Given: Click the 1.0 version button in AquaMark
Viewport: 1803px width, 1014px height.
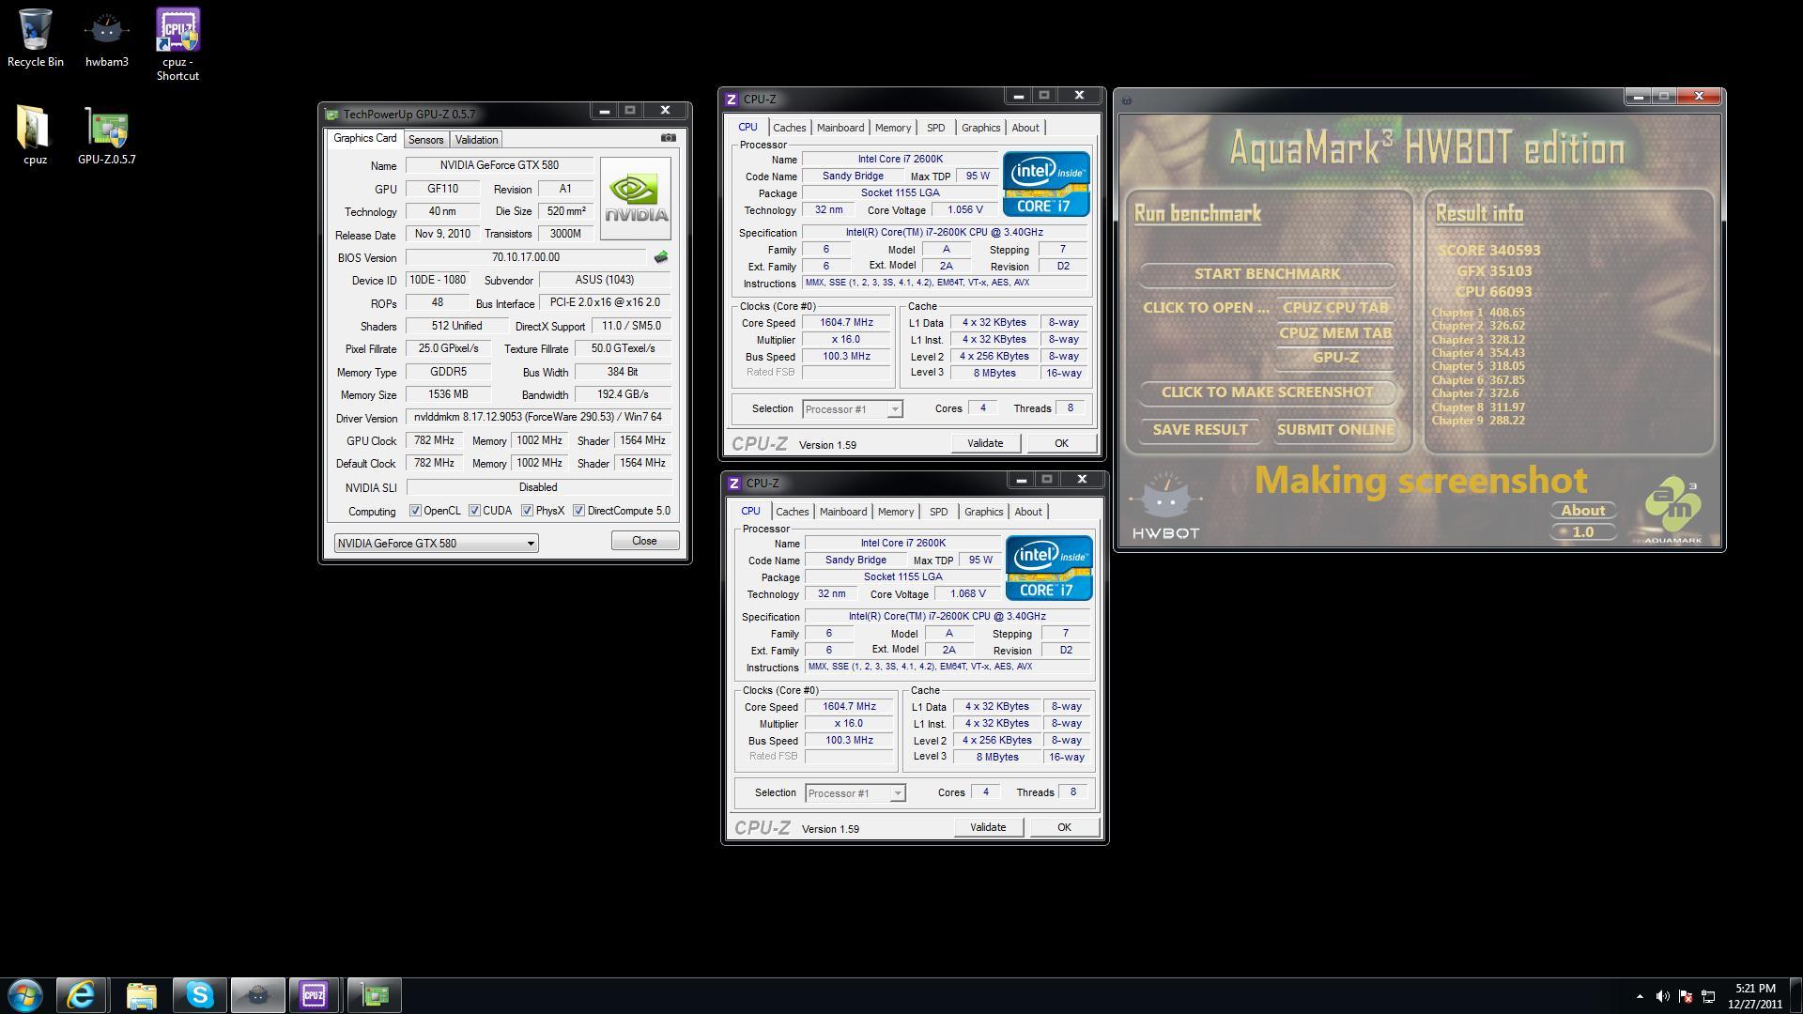Looking at the screenshot, I should [x=1582, y=532].
